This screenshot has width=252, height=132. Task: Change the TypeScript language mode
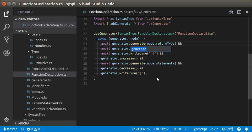pos(199,129)
